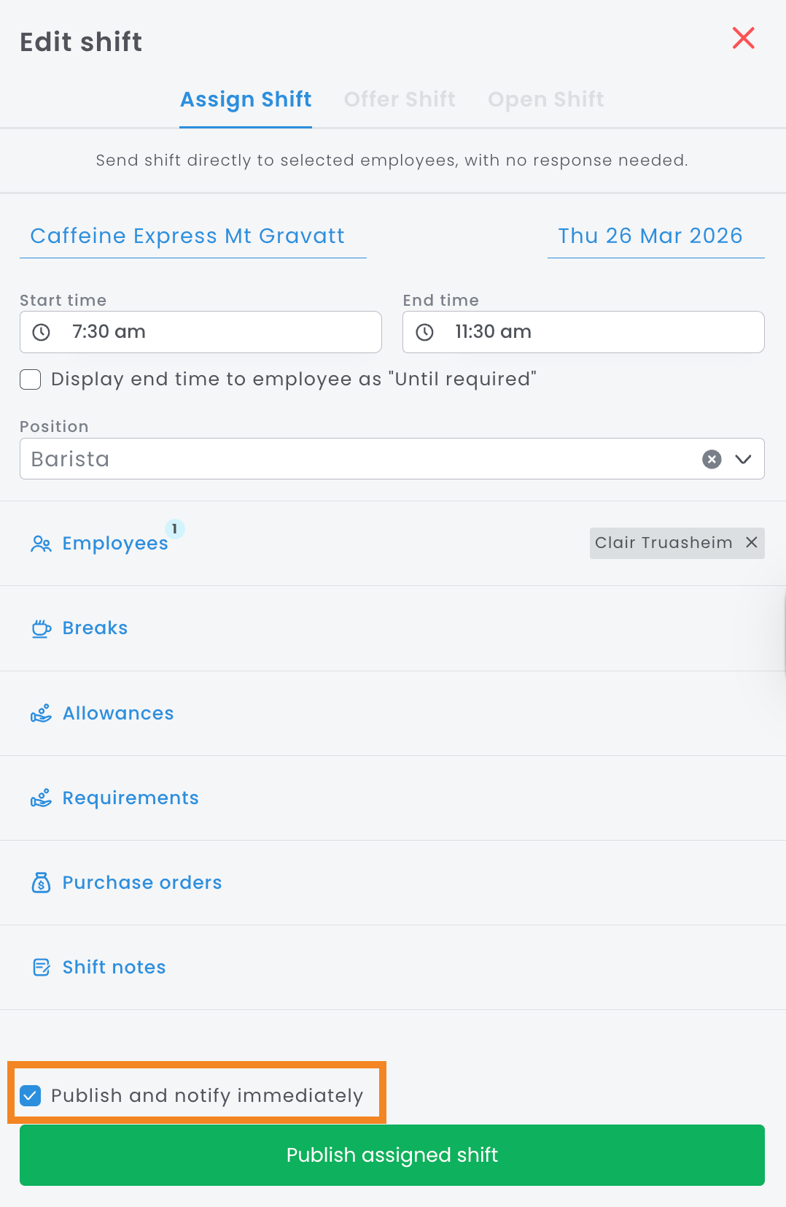Uncheck Publish and notify immediately
The image size is (786, 1207).
(x=31, y=1095)
